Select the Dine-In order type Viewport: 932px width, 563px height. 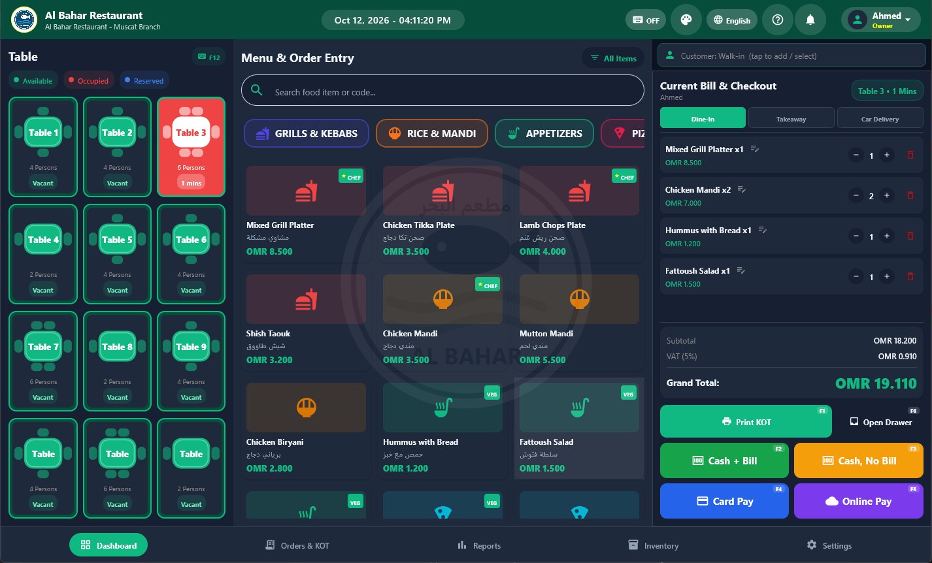click(x=703, y=118)
